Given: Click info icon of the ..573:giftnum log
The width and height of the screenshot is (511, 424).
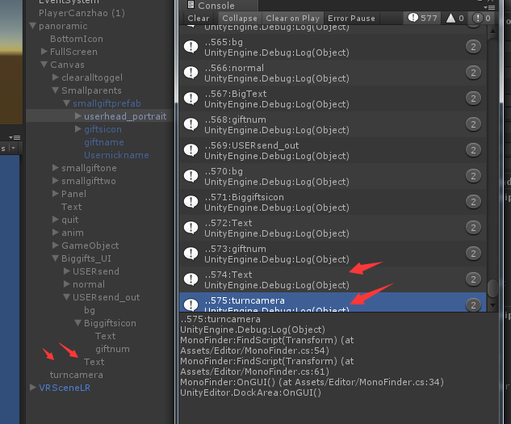Looking at the screenshot, I should [x=191, y=253].
